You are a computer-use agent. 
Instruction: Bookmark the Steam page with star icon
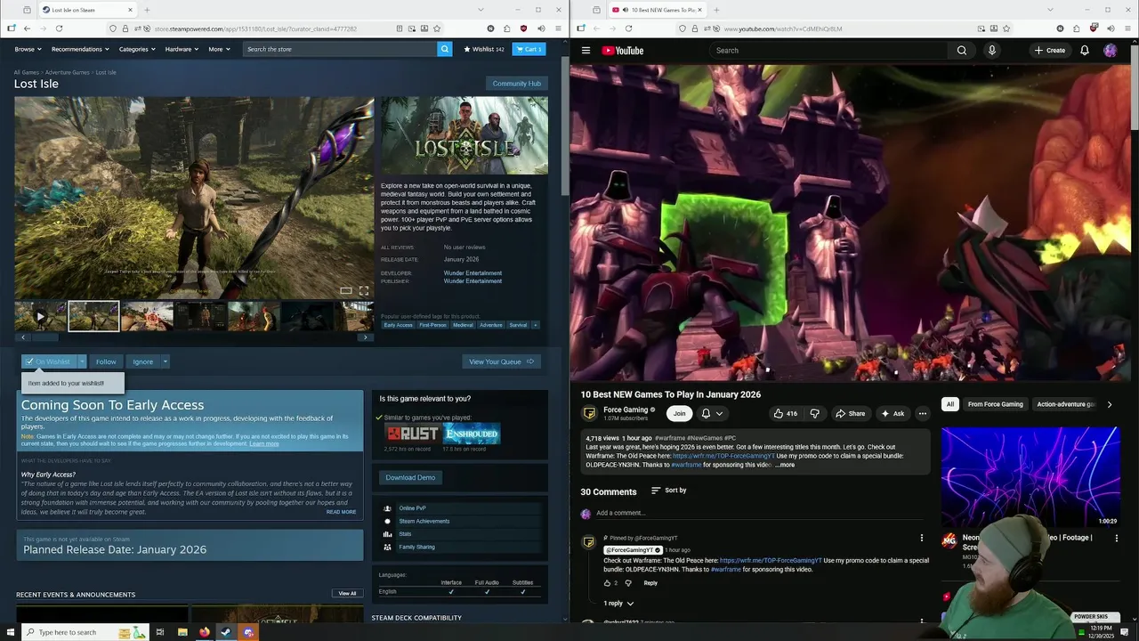tap(437, 28)
